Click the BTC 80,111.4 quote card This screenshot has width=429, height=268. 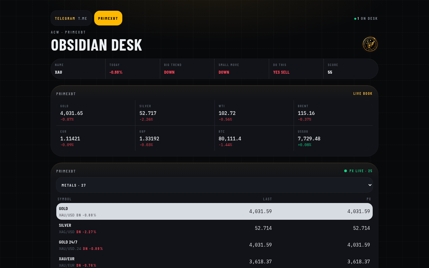(254, 138)
